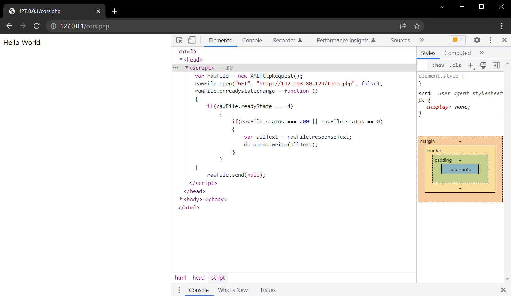This screenshot has width=511, height=296.
Task: Click the display: none property
Action: pyautogui.click(x=448, y=107)
